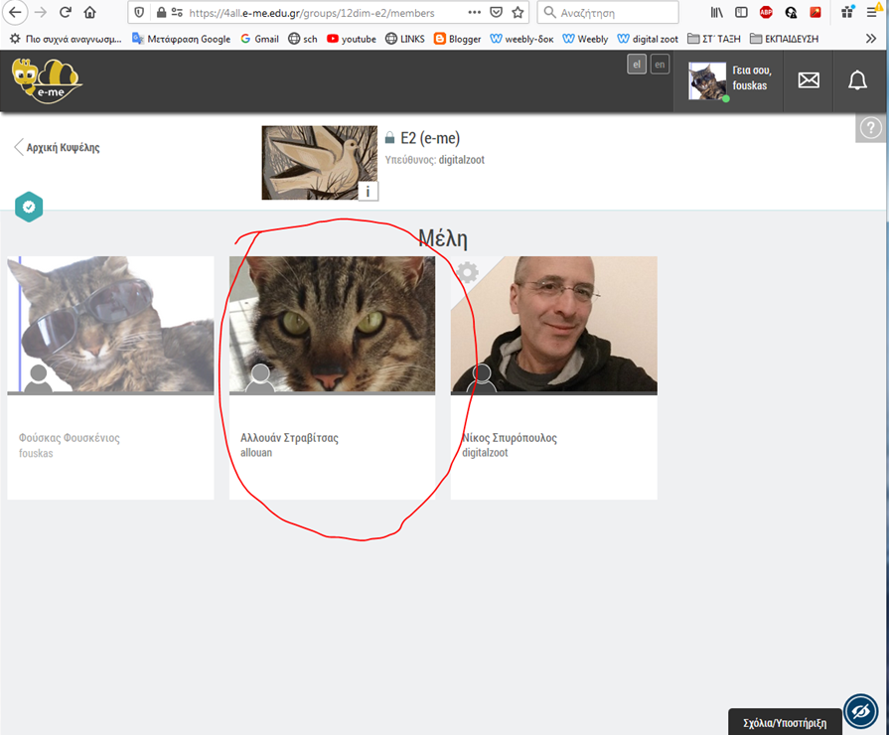Open Blogger bookmark
The width and height of the screenshot is (889, 735).
458,39
